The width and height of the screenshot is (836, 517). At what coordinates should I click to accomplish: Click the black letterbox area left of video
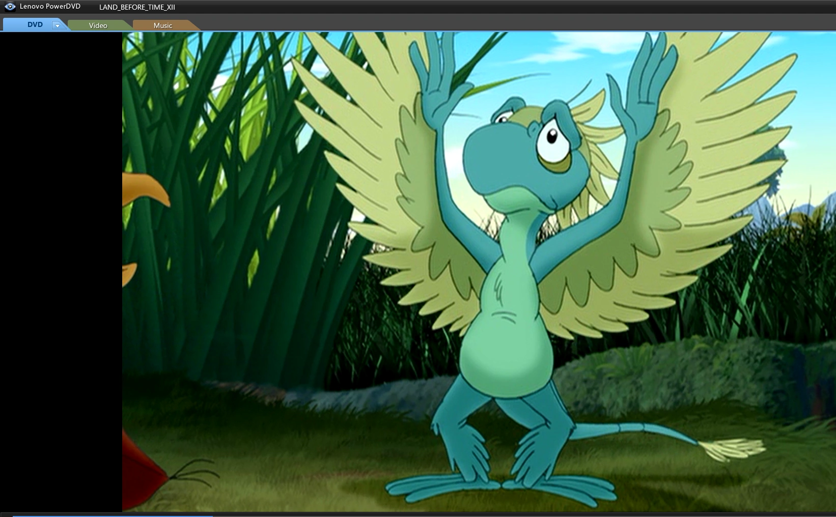pyautogui.click(x=61, y=254)
